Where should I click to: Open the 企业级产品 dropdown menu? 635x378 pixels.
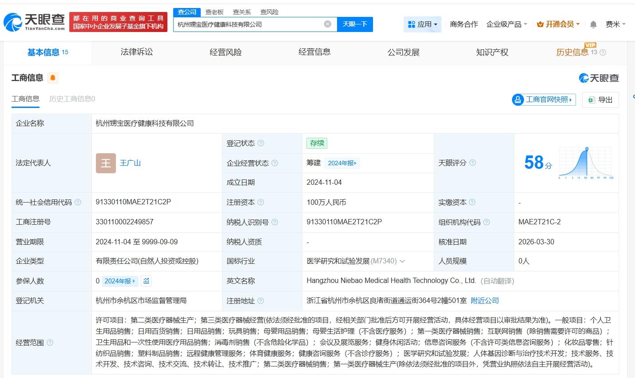[x=507, y=24]
